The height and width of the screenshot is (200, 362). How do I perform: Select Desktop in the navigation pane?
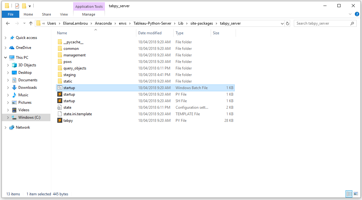click(25, 73)
